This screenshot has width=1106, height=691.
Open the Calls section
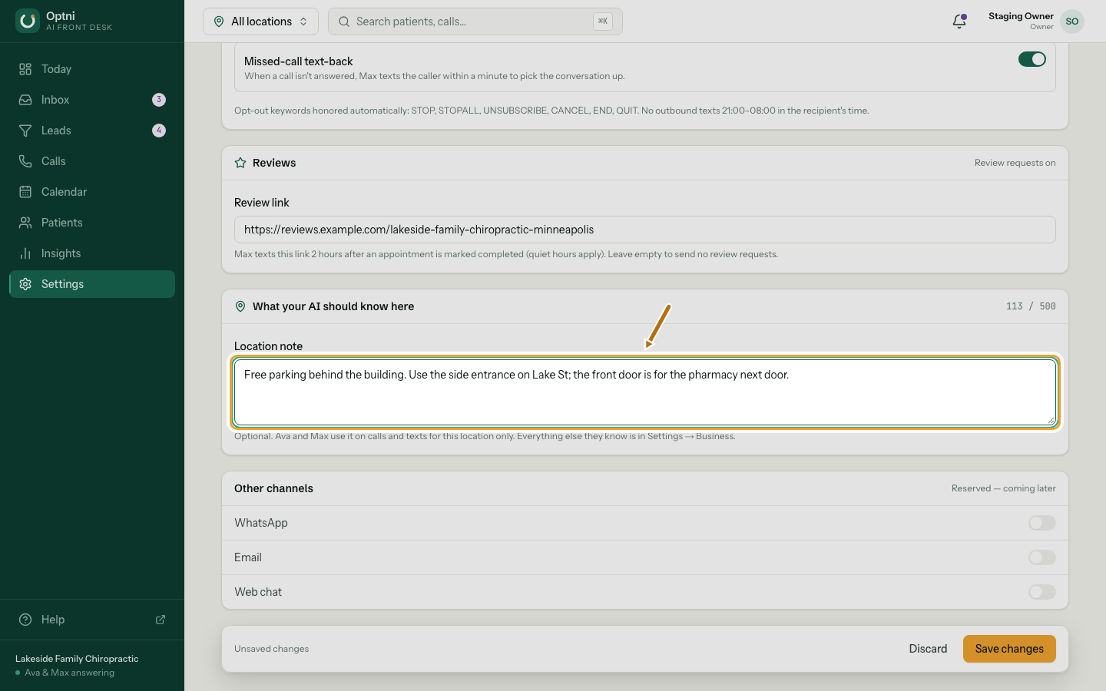tap(92, 161)
